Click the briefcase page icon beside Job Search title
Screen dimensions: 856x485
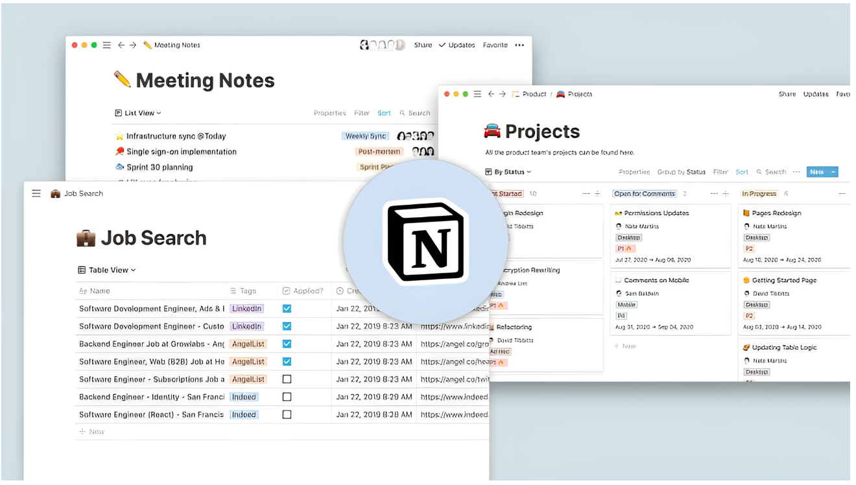coord(86,238)
